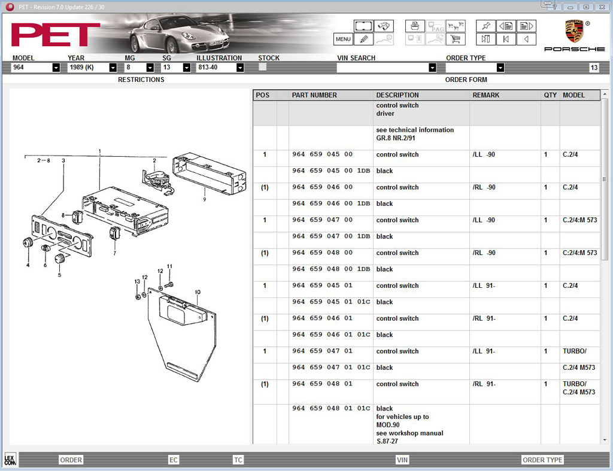Select part number 964 659 047 00

(323, 220)
